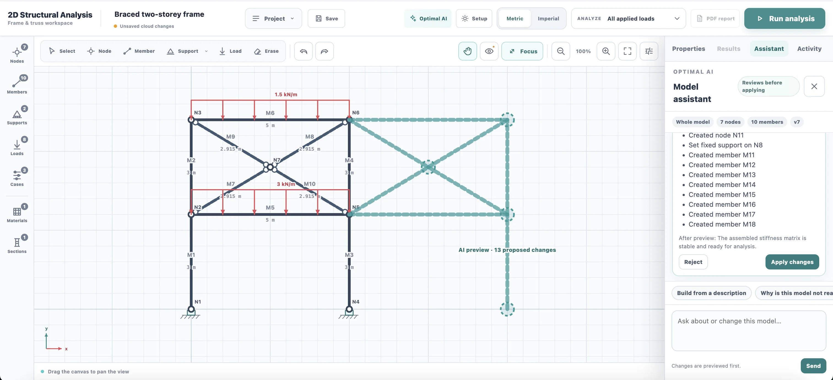The height and width of the screenshot is (380, 833).
Task: Click Build from a description suggestion
Action: 712,293
